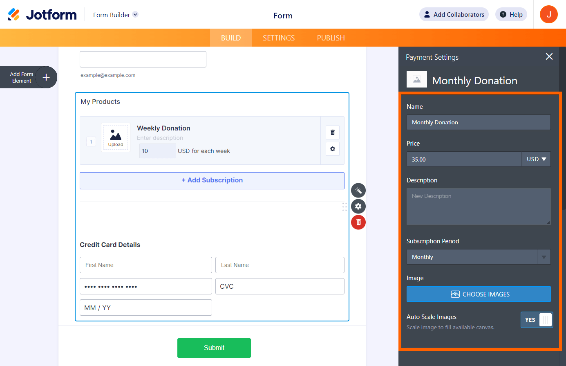The width and height of the screenshot is (566, 366).
Task: Delete the payment field with red trash
Action: 358,222
